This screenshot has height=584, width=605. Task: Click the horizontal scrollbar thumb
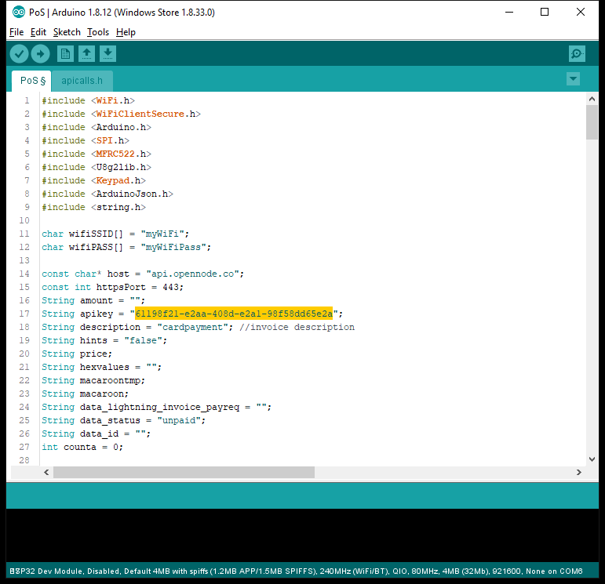pyautogui.click(x=184, y=472)
